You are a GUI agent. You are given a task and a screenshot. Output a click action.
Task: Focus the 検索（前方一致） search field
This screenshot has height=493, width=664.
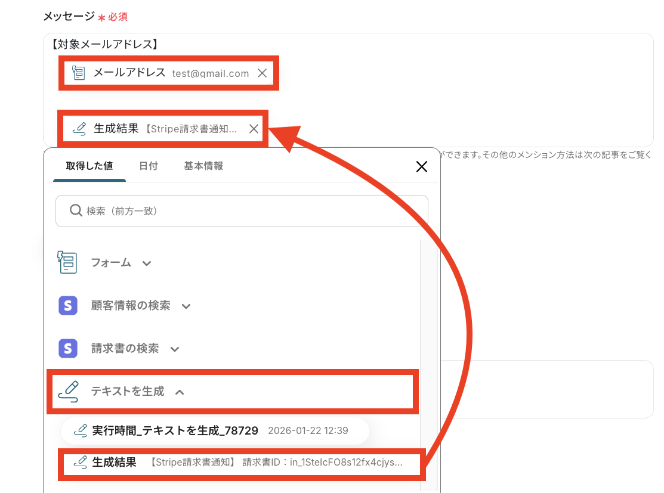coord(242,211)
